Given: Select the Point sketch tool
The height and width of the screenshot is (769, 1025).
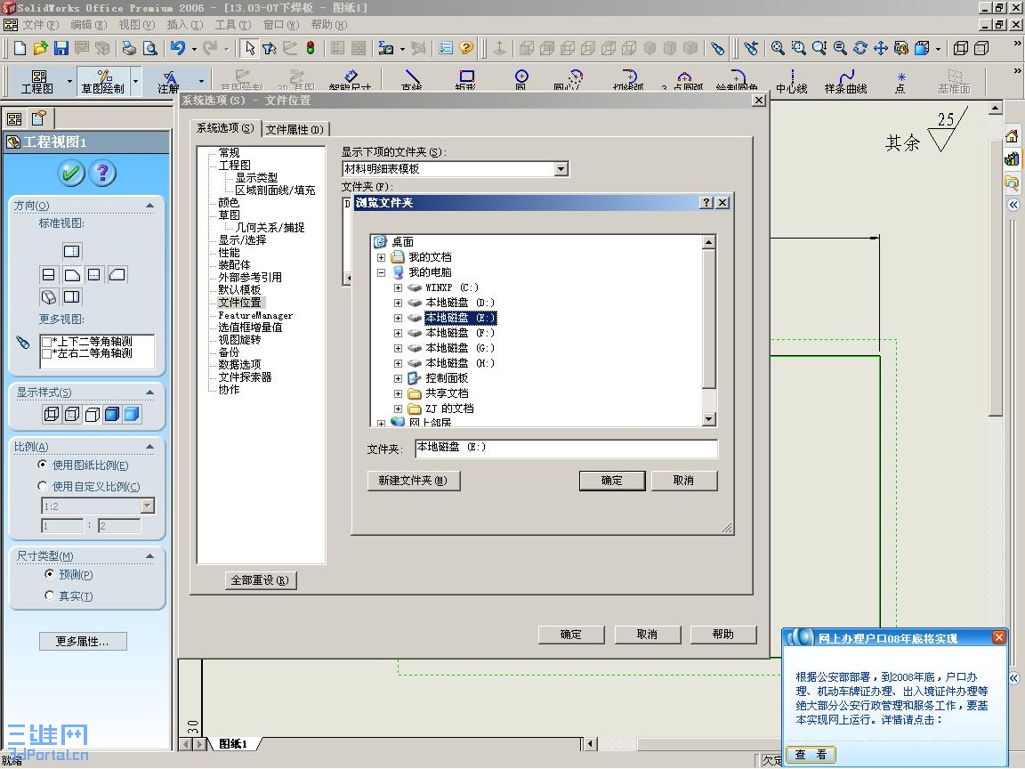Looking at the screenshot, I should [x=900, y=81].
